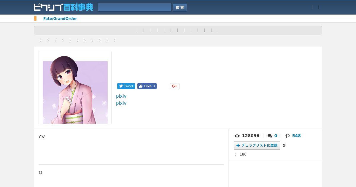Open comments via the speech bubble icon
The width and height of the screenshot is (356, 187).
(270, 136)
